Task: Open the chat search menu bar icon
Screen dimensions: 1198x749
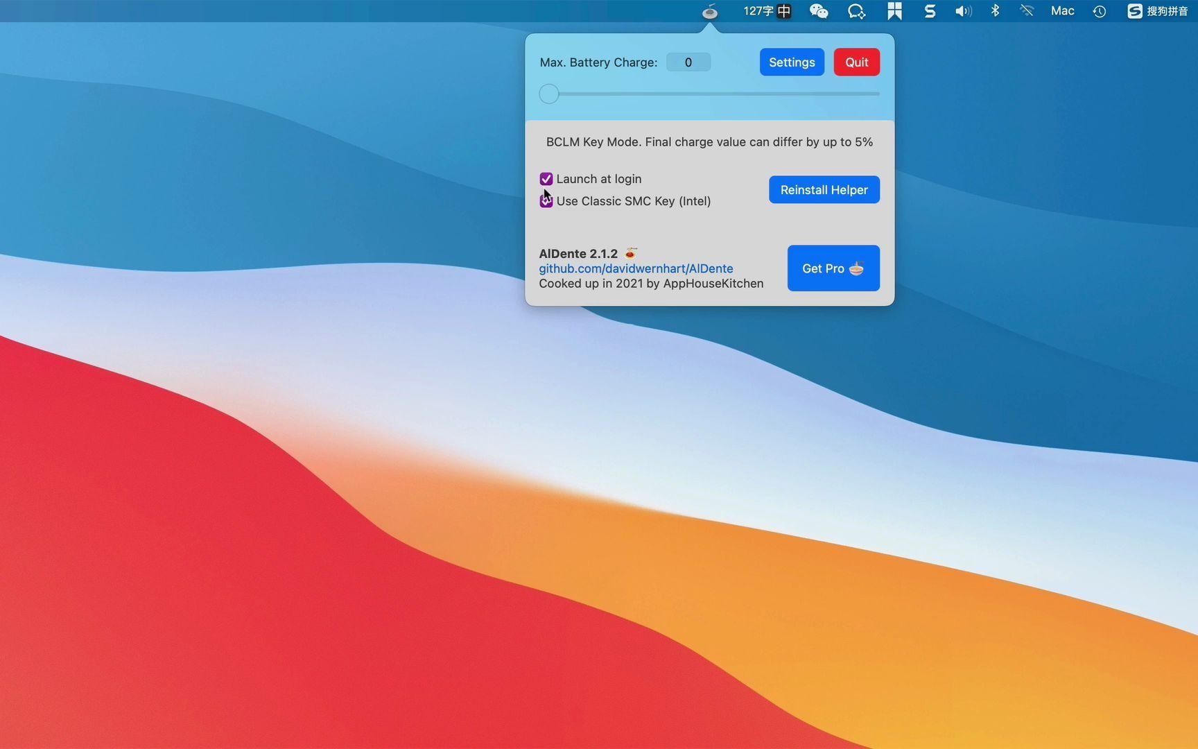Action: [856, 11]
